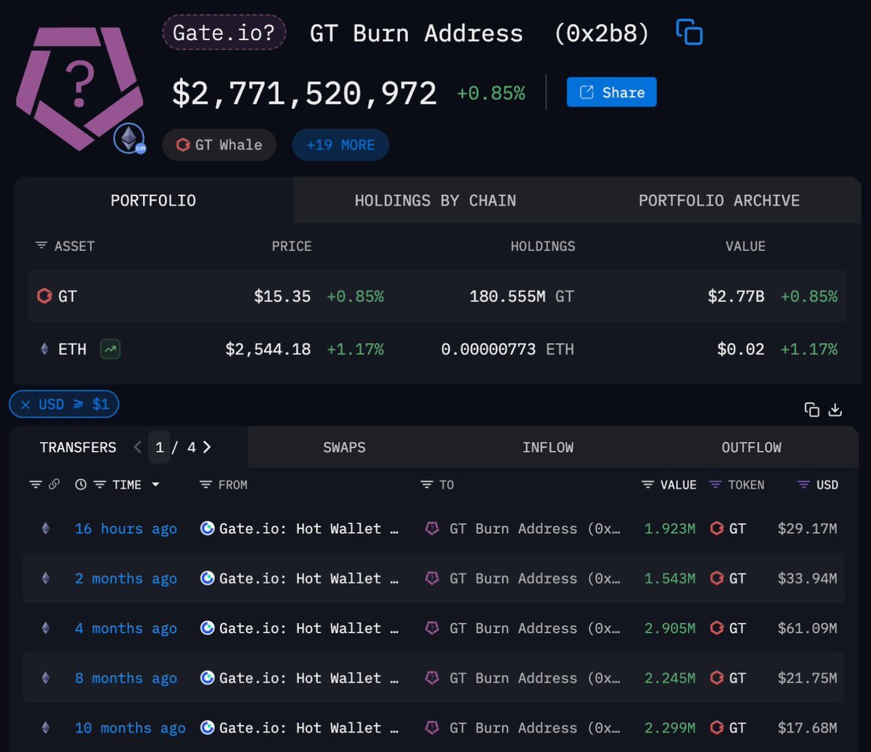Click the $17.68M USD amount

tap(807, 727)
